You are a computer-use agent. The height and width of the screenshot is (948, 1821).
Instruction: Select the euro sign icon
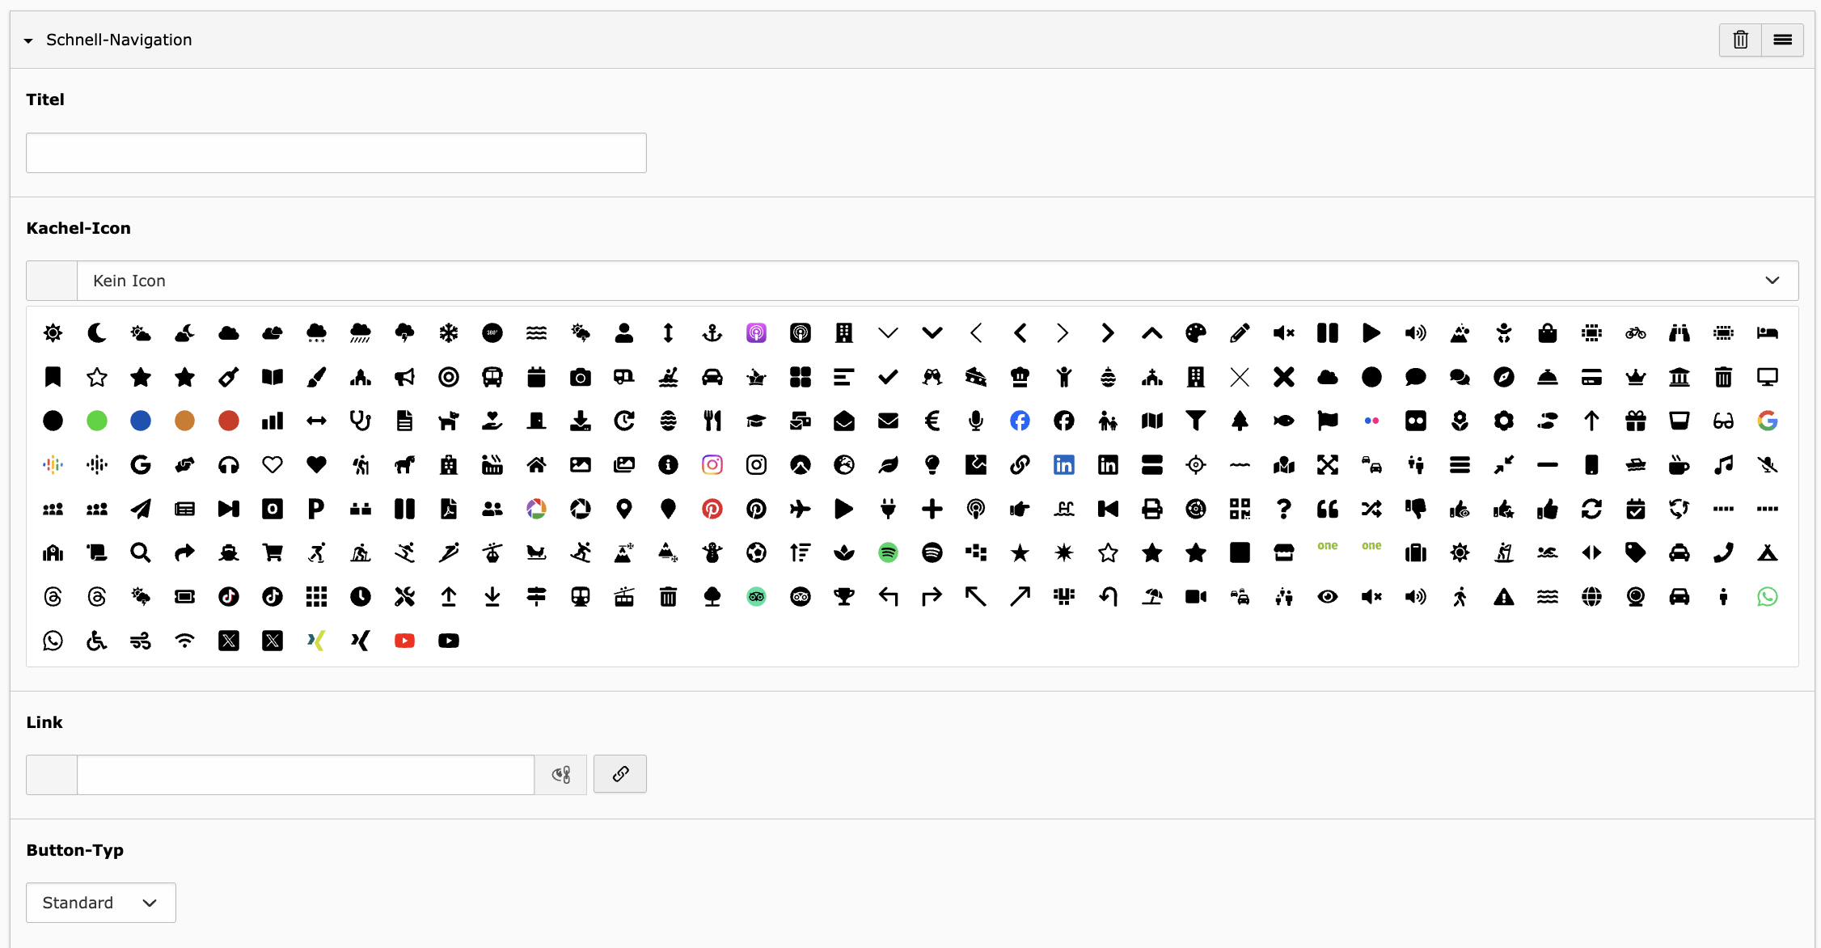pyautogui.click(x=932, y=421)
